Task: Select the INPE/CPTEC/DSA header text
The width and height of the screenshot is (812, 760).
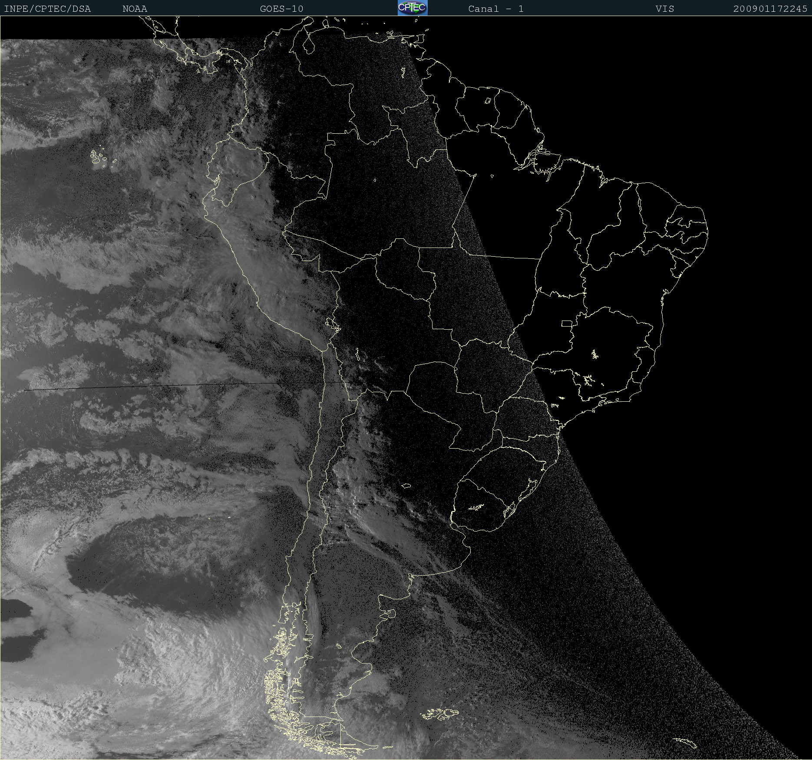Action: pyautogui.click(x=47, y=9)
